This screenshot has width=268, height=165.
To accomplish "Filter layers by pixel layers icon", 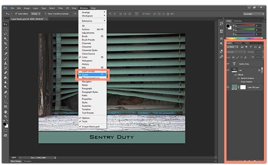I will 242,47.
